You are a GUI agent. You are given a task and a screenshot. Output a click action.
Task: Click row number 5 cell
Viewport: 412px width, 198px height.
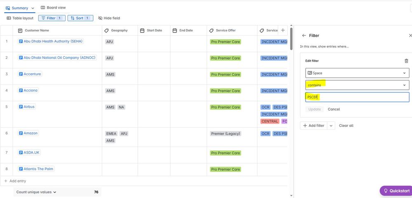click(x=7, y=107)
